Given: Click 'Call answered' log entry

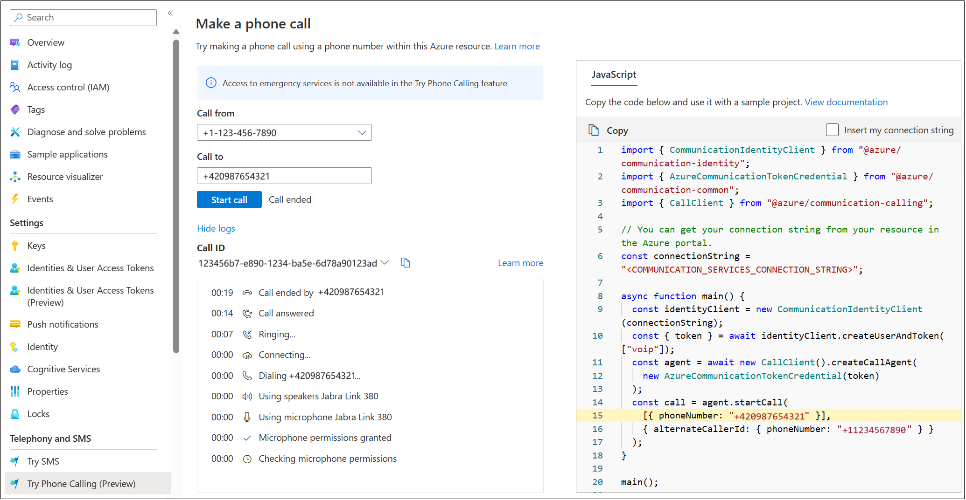Looking at the screenshot, I should (286, 313).
